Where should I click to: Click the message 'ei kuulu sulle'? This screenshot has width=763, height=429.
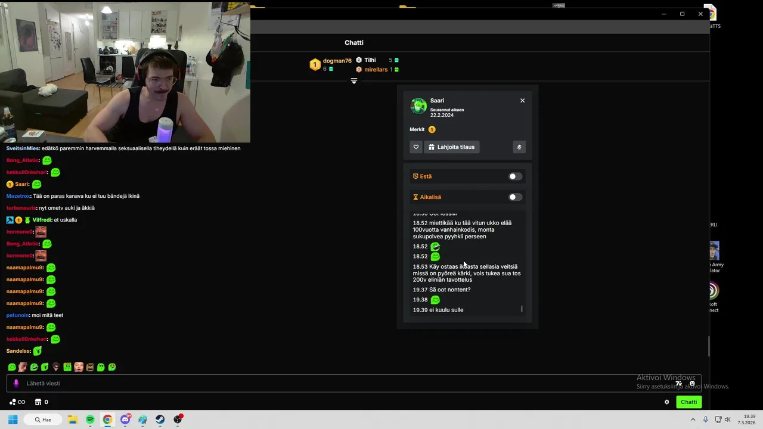[446, 310]
